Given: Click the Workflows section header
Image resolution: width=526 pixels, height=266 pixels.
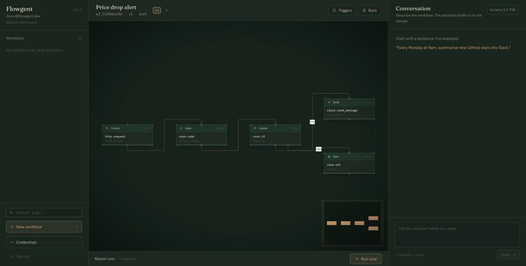Looking at the screenshot, I should click(15, 38).
